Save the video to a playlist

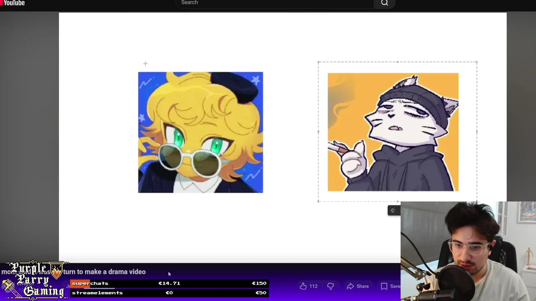point(390,286)
